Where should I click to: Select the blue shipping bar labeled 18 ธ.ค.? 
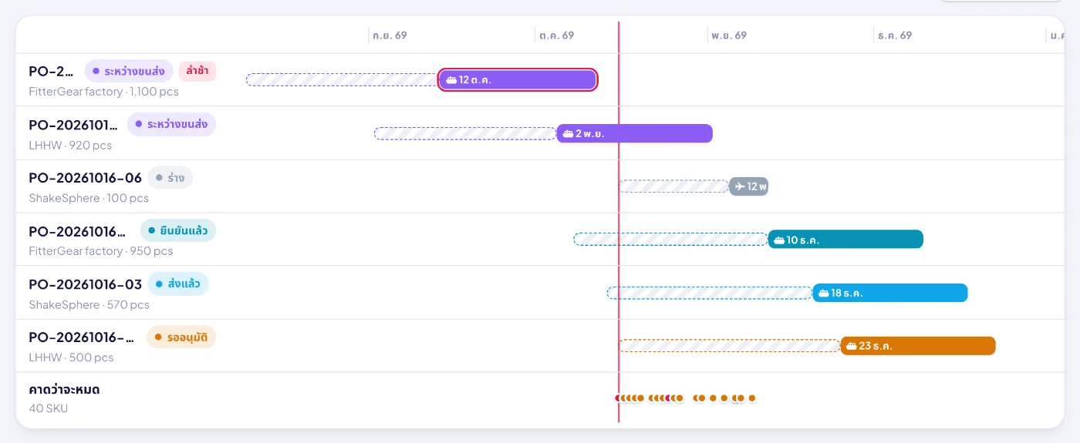pyautogui.click(x=890, y=293)
